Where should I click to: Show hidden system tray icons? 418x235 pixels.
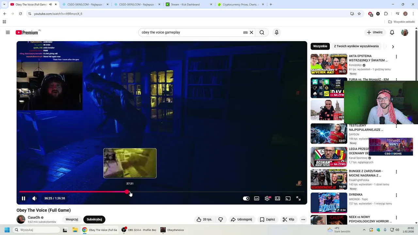click(364, 230)
